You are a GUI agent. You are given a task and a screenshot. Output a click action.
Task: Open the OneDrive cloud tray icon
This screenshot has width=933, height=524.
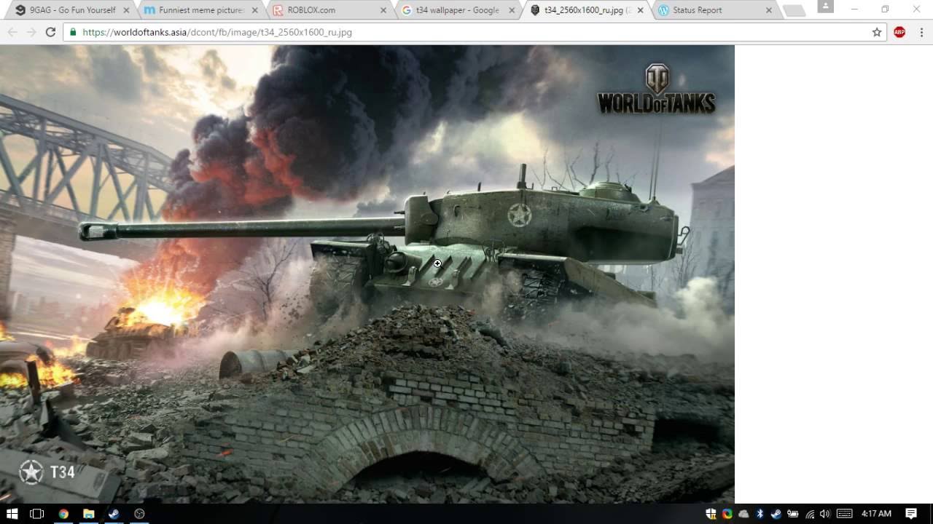(x=743, y=514)
